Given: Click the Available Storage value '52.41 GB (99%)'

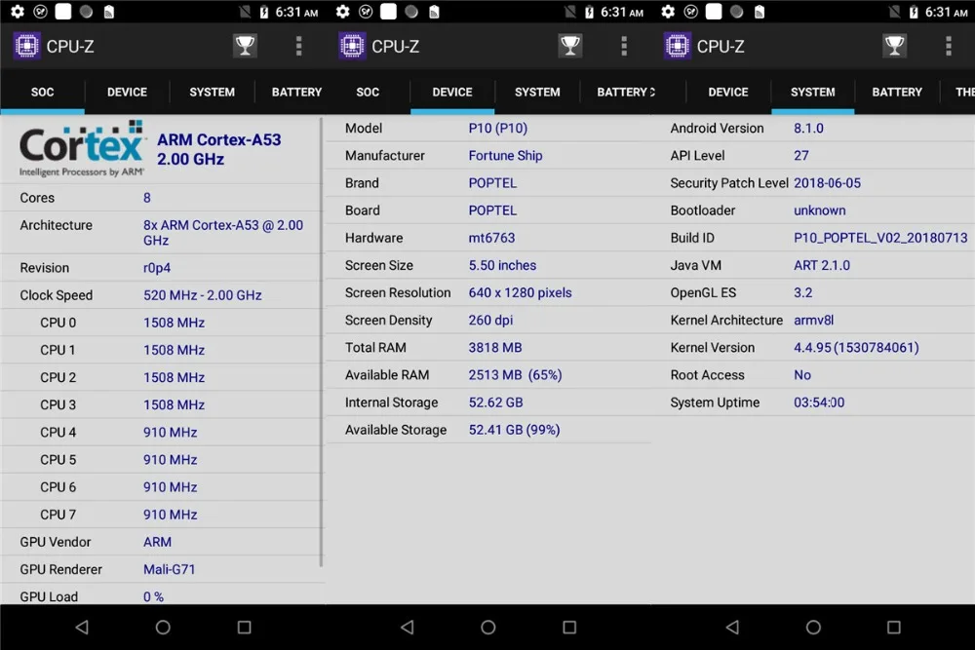Looking at the screenshot, I should [x=514, y=430].
